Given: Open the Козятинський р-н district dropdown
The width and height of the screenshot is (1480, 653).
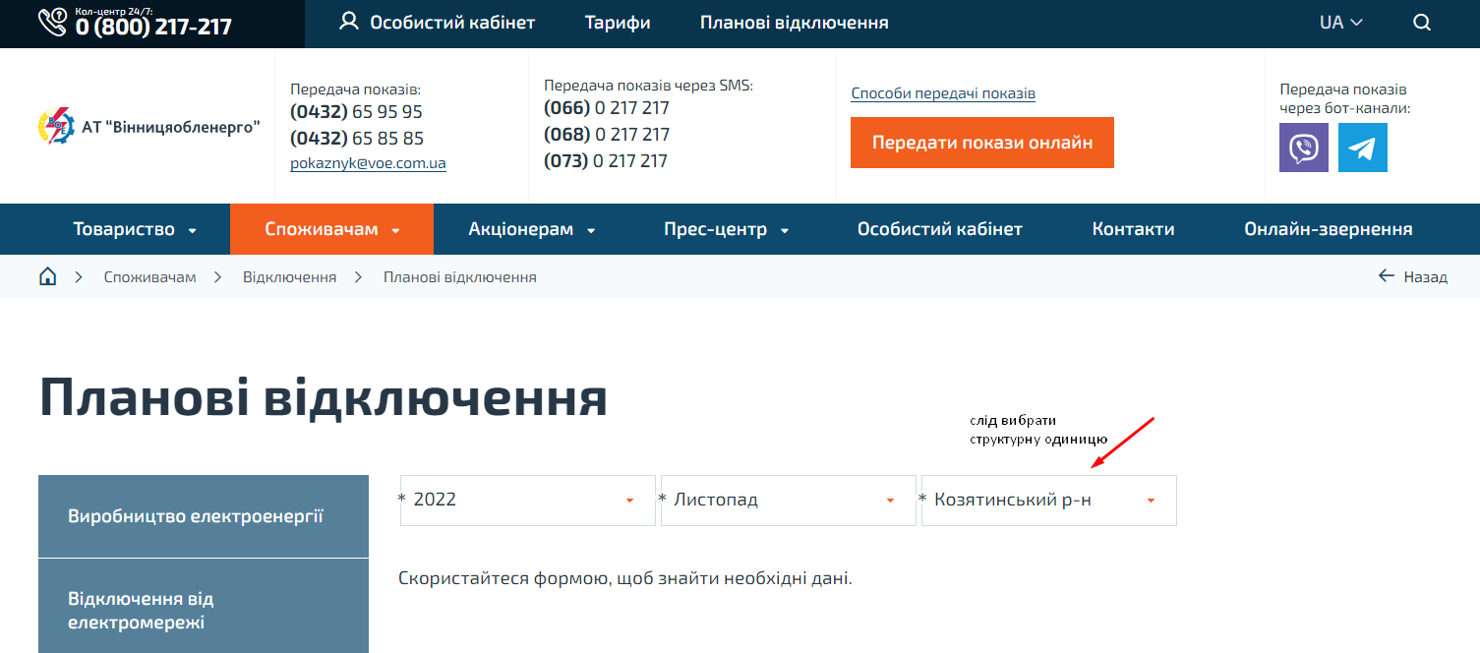Looking at the screenshot, I should point(1150,500).
